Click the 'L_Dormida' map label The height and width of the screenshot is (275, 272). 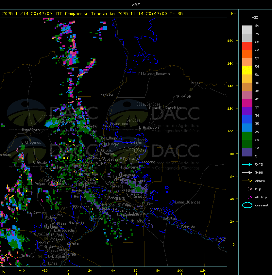point(186,227)
